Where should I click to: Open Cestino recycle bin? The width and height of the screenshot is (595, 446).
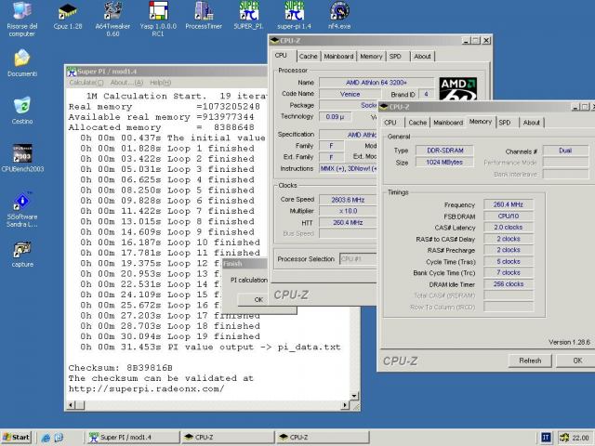click(22, 111)
